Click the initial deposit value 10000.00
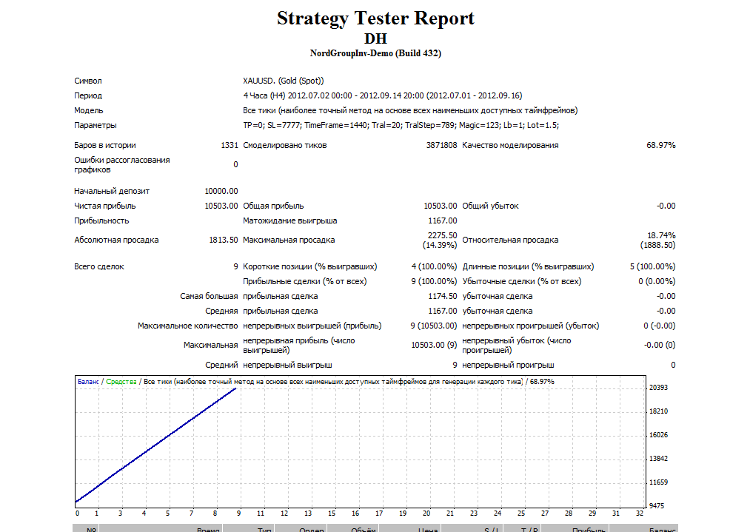750x532 pixels. tap(221, 191)
